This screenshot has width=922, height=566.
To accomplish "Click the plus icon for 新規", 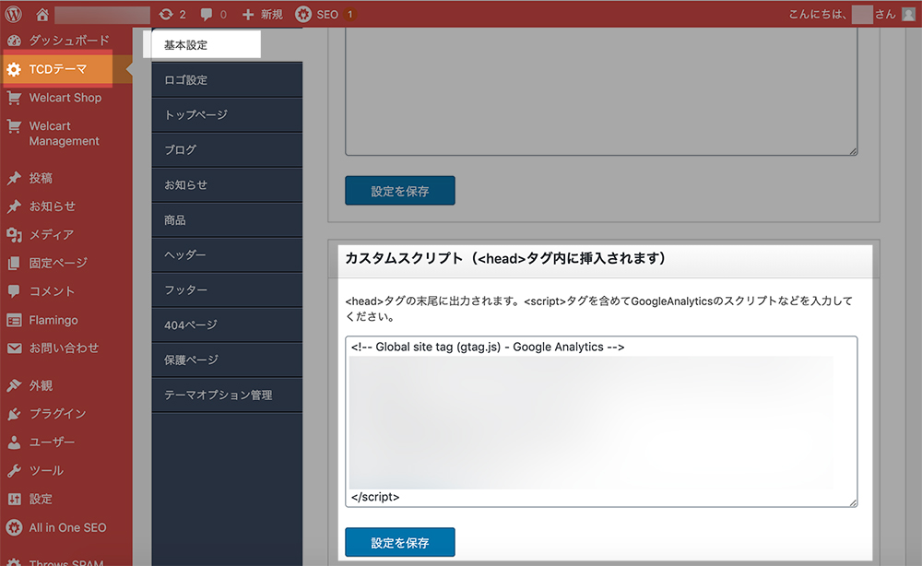I will 248,14.
